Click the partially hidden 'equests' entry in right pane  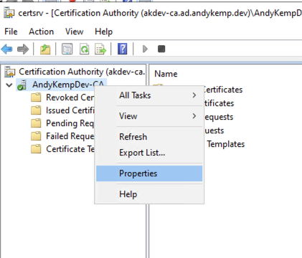219,117
